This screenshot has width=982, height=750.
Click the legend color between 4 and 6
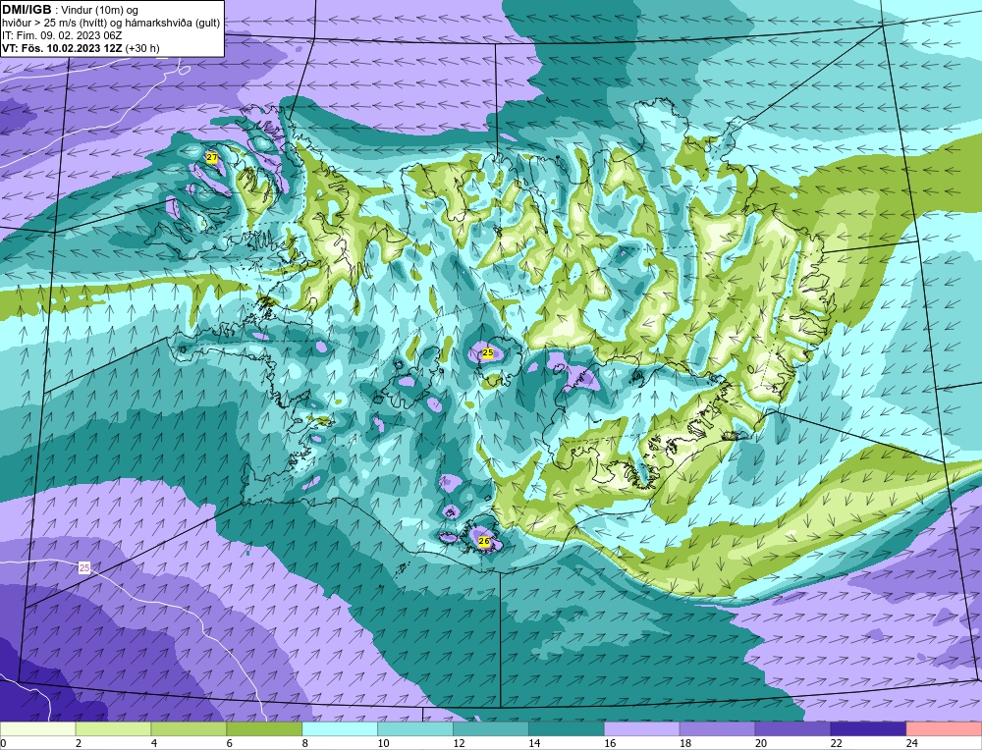189,729
